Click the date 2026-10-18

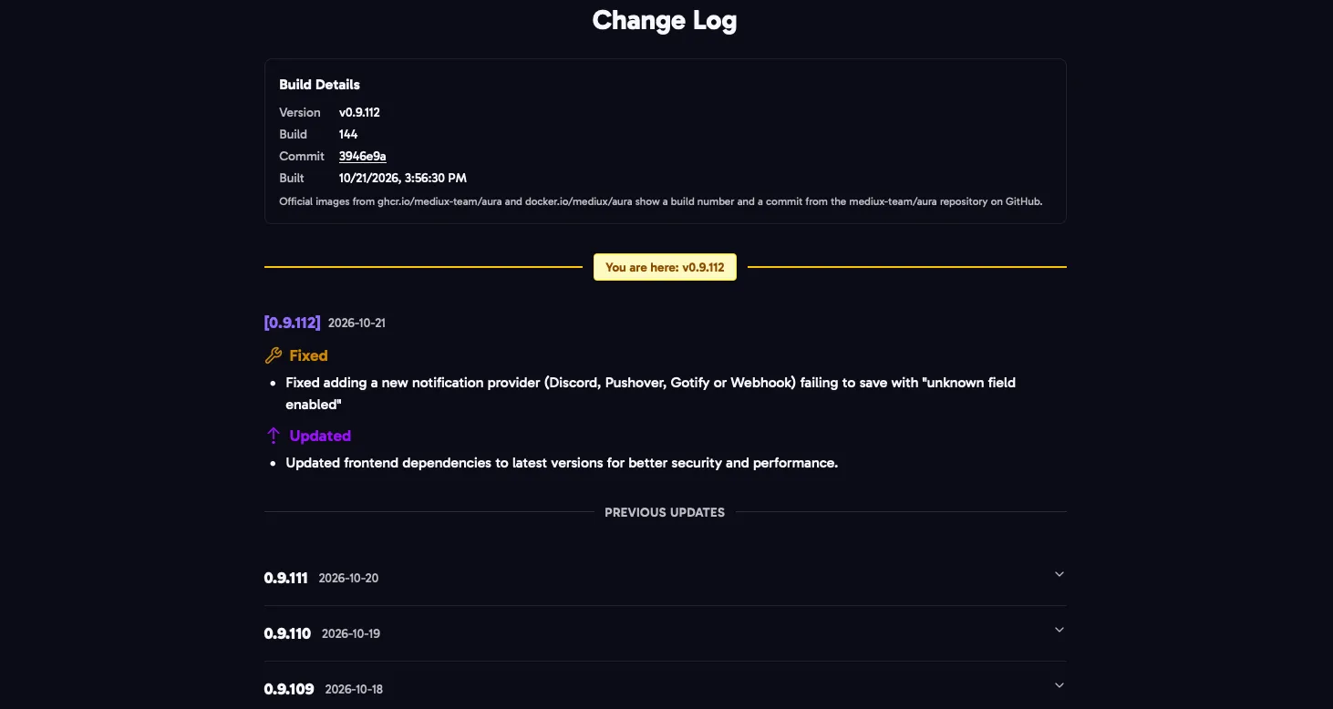pyautogui.click(x=354, y=690)
